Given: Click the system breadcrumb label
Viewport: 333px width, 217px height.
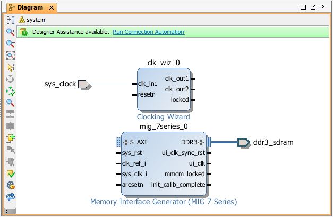Looking at the screenshot, I should click(x=36, y=20).
